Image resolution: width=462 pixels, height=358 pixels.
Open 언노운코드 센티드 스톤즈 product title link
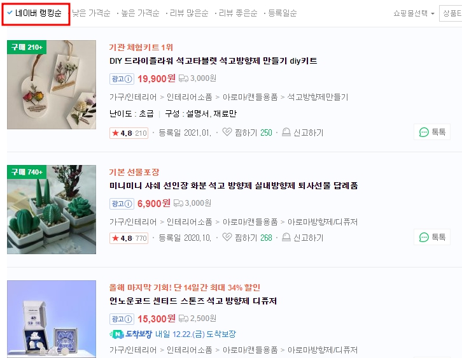[x=193, y=301]
